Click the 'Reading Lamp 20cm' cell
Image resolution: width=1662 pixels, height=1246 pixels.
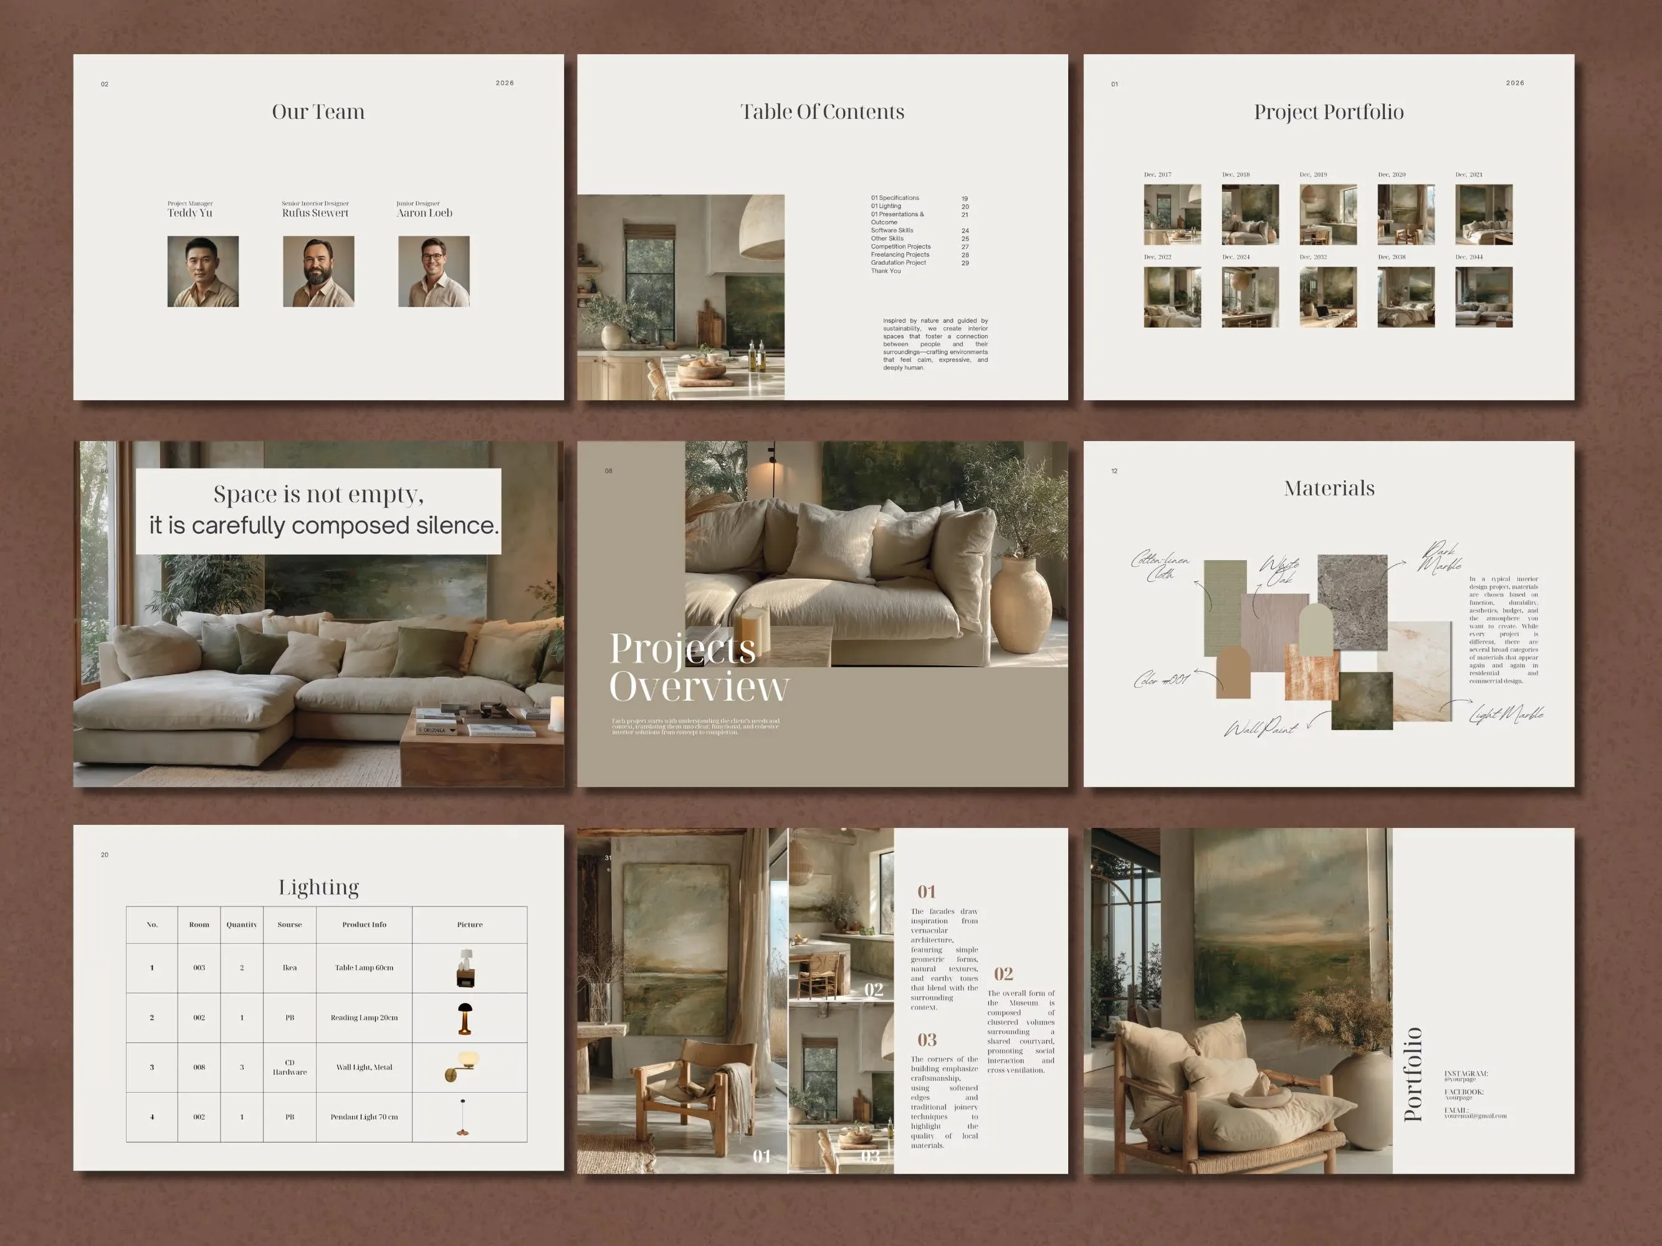coord(364,1018)
